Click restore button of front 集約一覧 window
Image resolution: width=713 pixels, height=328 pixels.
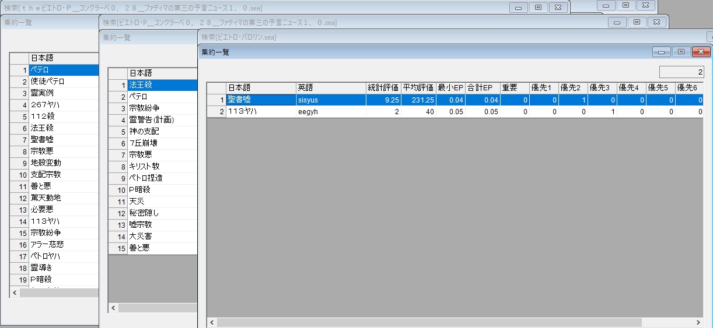[680, 52]
